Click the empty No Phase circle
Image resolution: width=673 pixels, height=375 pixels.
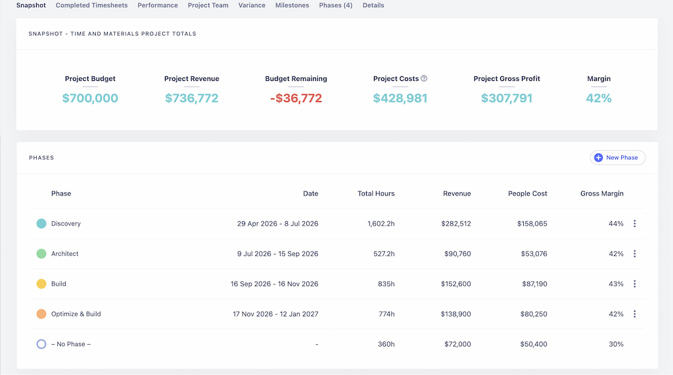(x=41, y=343)
